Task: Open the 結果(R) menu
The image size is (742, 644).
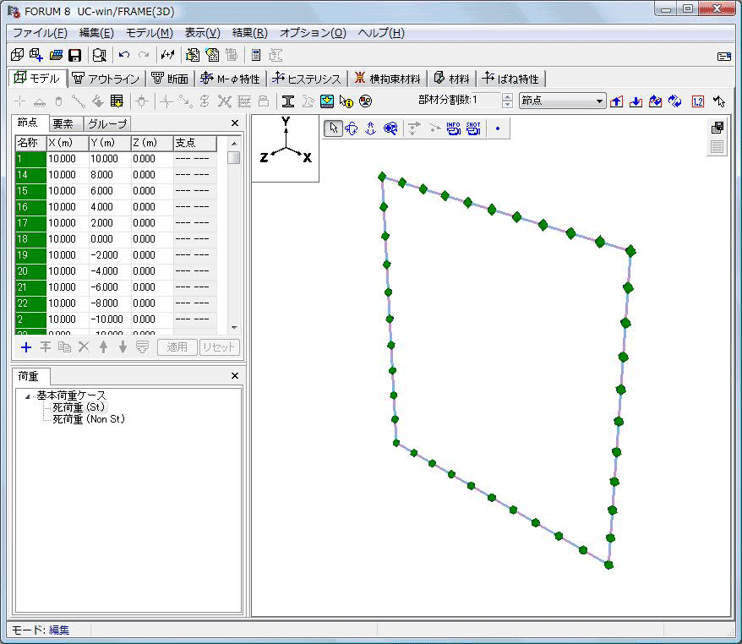Action: (250, 33)
